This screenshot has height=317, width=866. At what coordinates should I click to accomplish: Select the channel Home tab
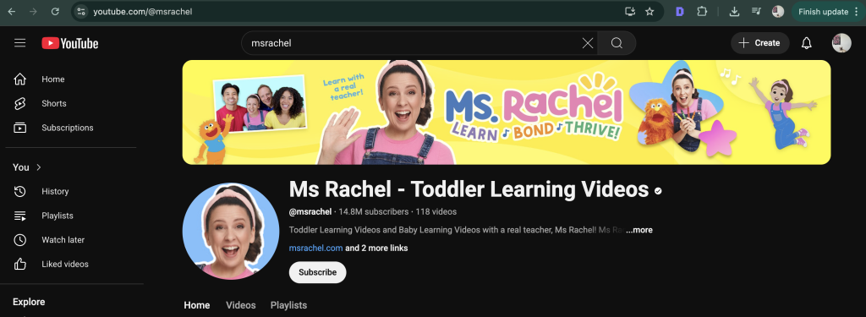(x=196, y=305)
